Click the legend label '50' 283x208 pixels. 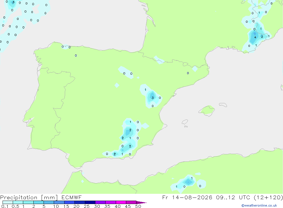click(138, 206)
